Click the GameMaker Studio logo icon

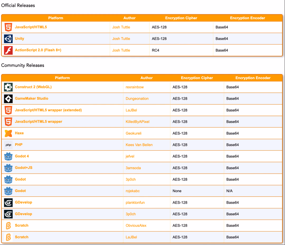click(x=8, y=99)
